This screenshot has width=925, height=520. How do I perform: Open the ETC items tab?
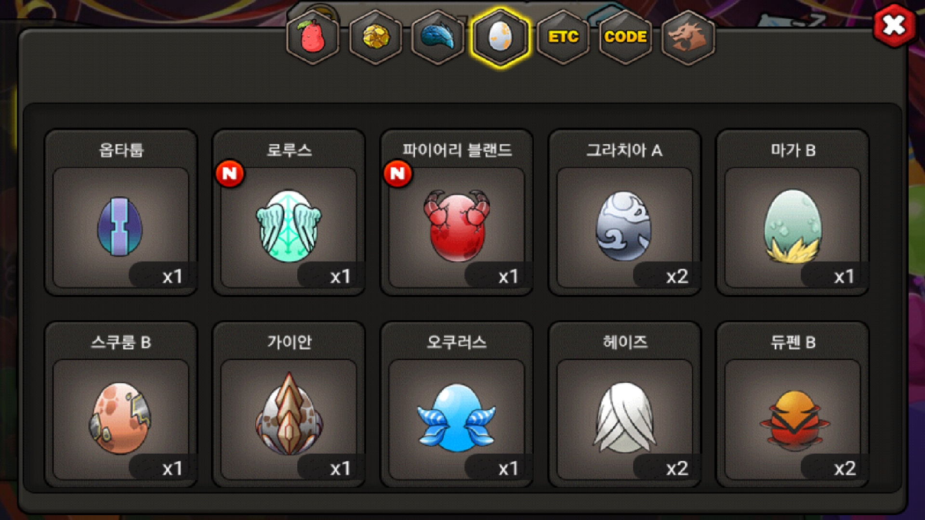coord(563,37)
